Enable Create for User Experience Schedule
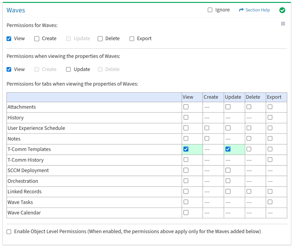This screenshot has width=293, height=246. pos(207,128)
